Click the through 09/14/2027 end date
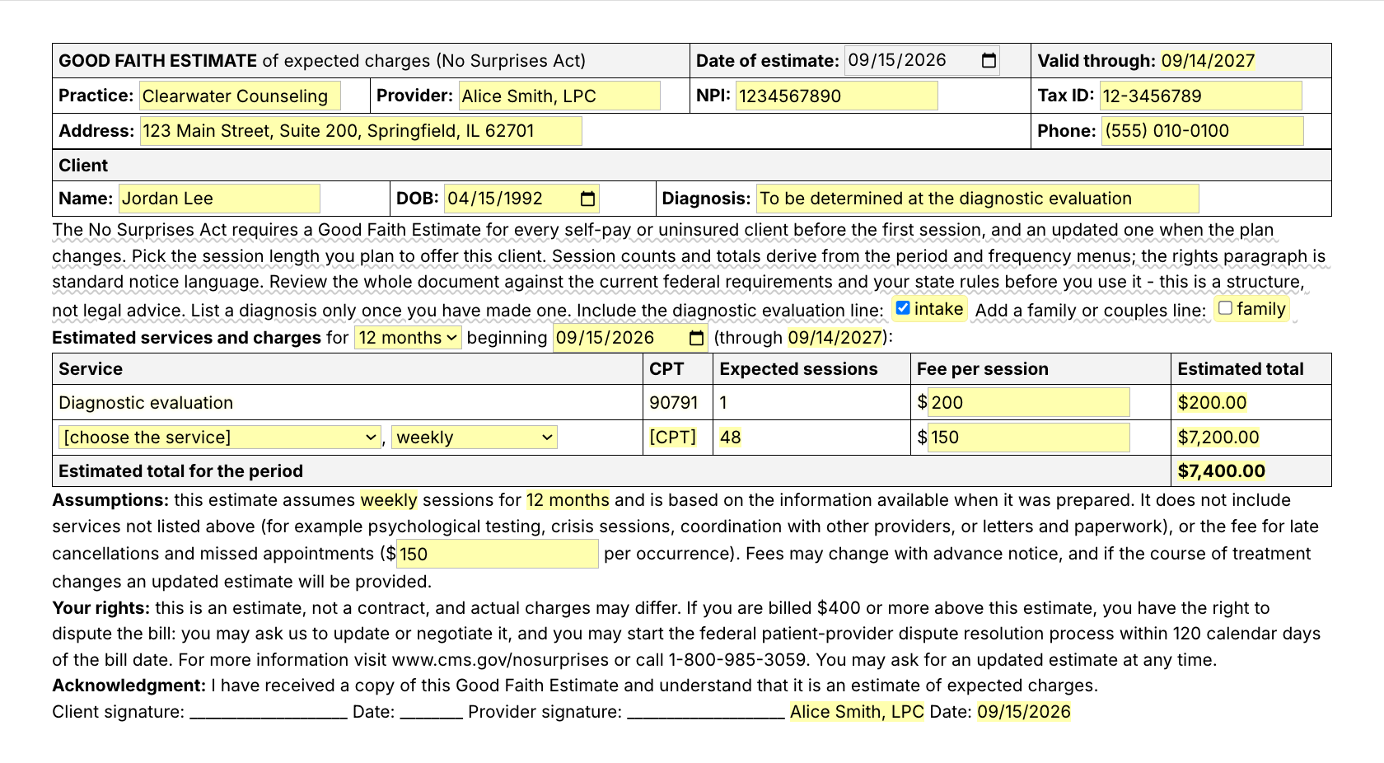 pyautogui.click(x=835, y=338)
